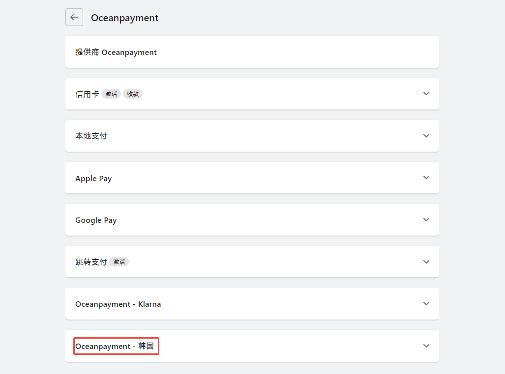Expand 信用卡 section using its chevron
The width and height of the screenshot is (505, 374).
[x=426, y=94]
